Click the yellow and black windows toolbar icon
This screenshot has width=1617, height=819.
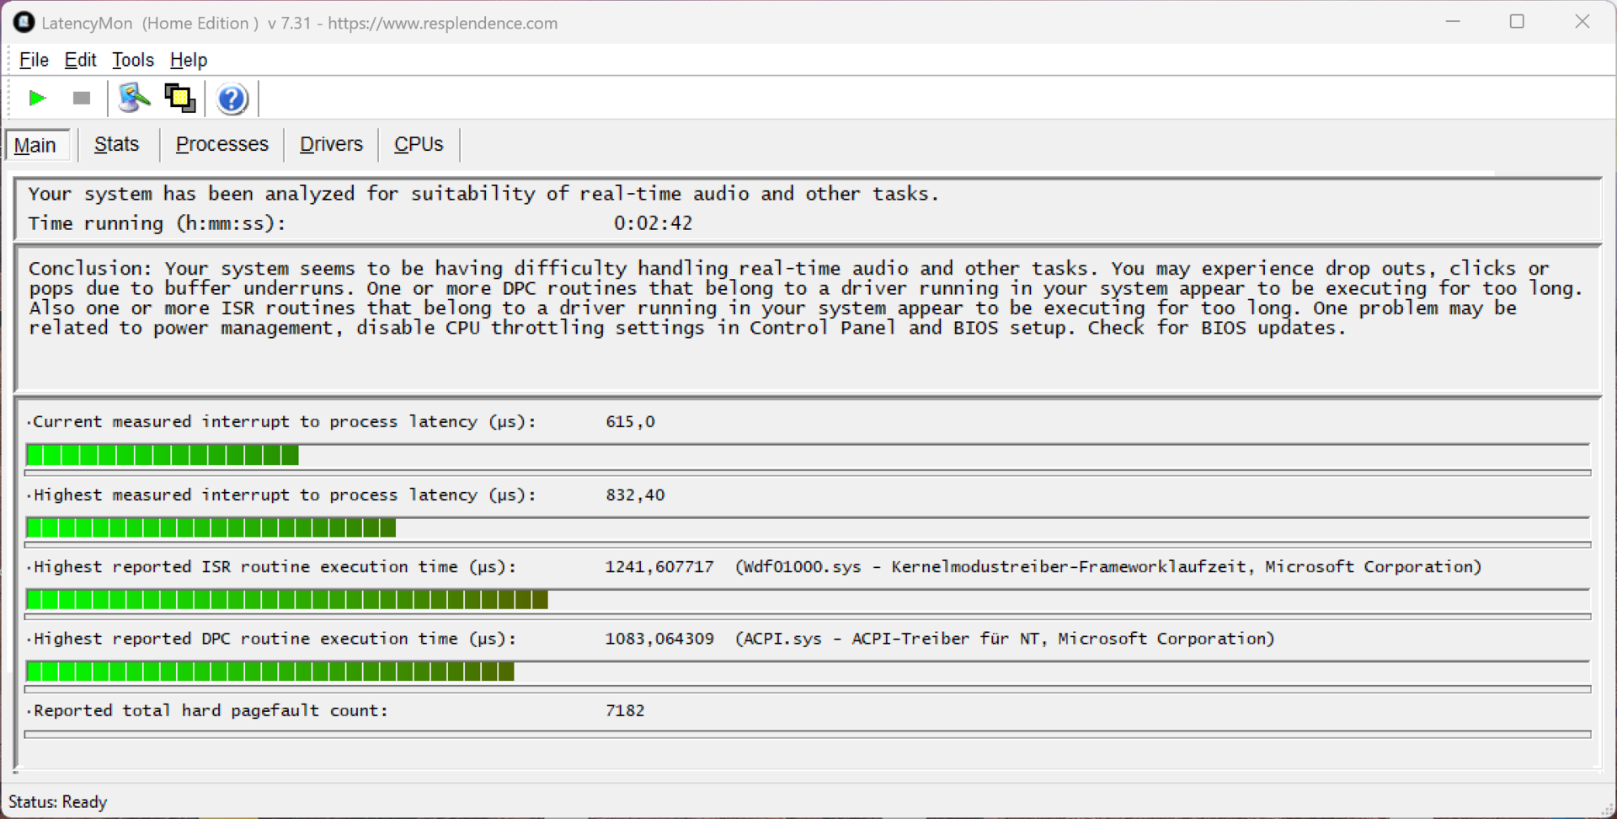[179, 99]
